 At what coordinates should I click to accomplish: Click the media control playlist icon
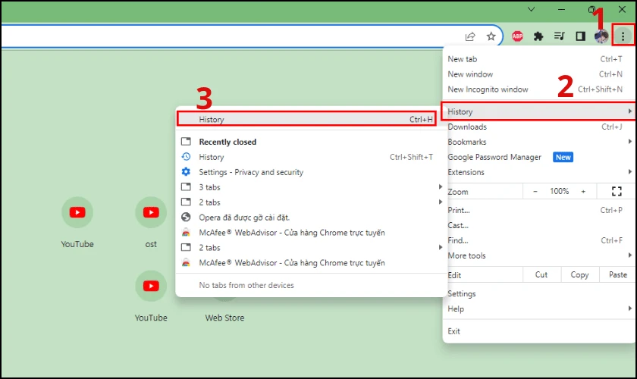560,36
